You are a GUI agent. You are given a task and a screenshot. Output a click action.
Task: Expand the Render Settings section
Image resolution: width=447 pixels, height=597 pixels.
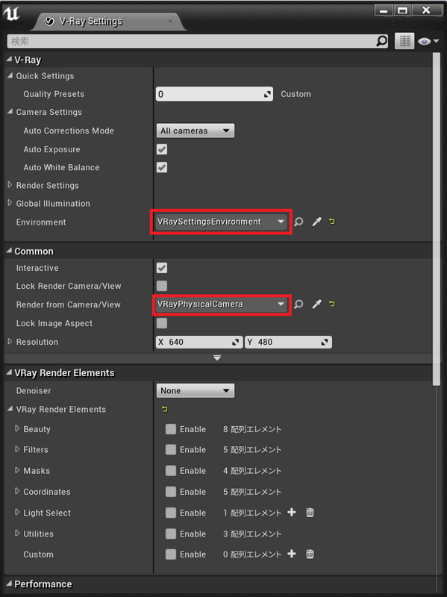[10, 184]
